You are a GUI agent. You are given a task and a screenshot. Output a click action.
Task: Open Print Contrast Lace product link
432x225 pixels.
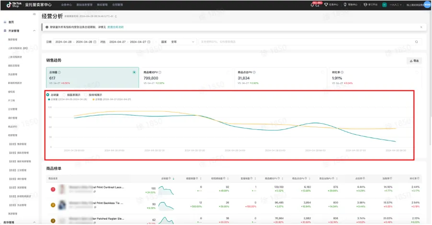coord(96,187)
